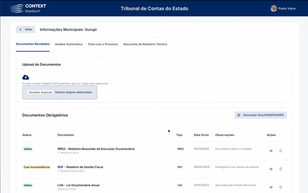Click the drag-and-drop upload area
This screenshot has height=193, width=308.
click(x=60, y=92)
